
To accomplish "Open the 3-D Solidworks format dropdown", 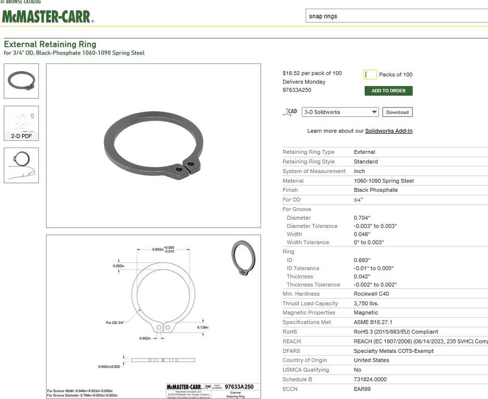I will [x=340, y=112].
